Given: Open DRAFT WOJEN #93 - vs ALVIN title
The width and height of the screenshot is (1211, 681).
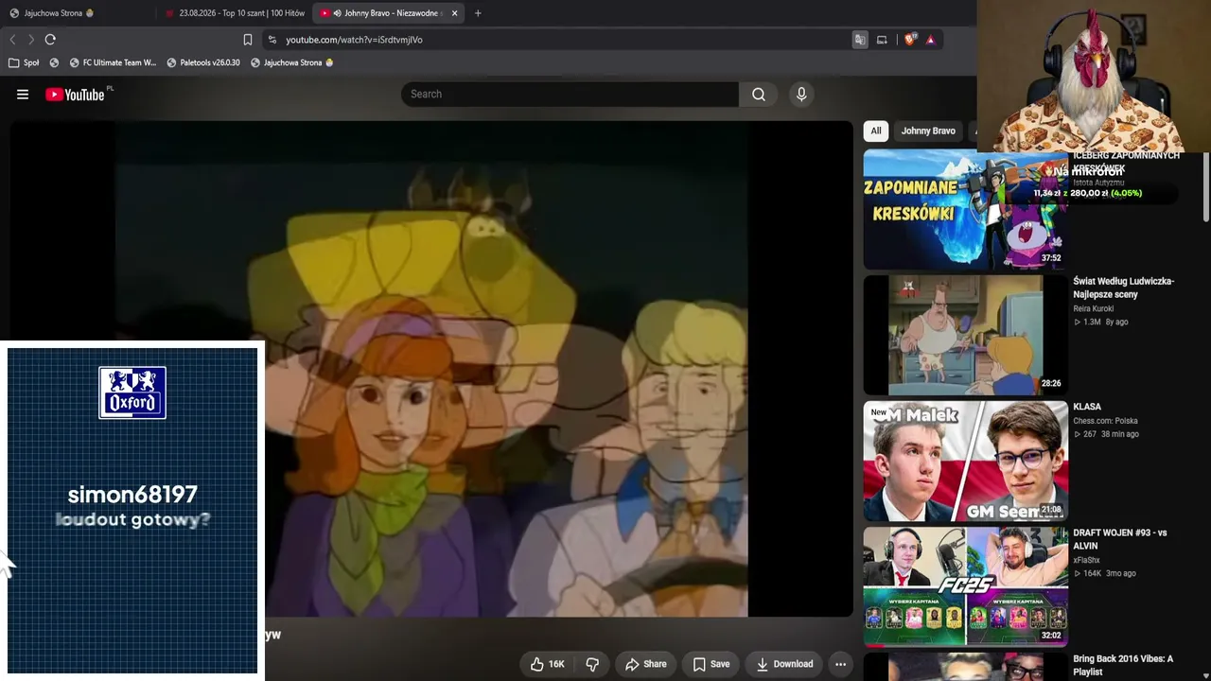Looking at the screenshot, I should [1120, 539].
